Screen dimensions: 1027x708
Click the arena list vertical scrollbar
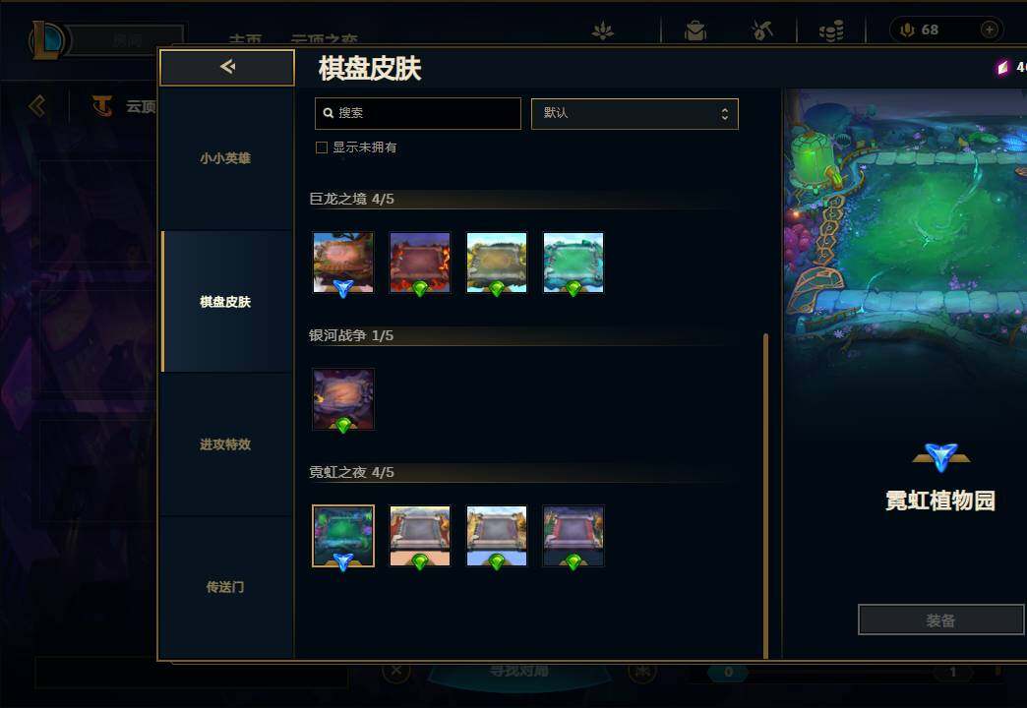[x=765, y=496]
